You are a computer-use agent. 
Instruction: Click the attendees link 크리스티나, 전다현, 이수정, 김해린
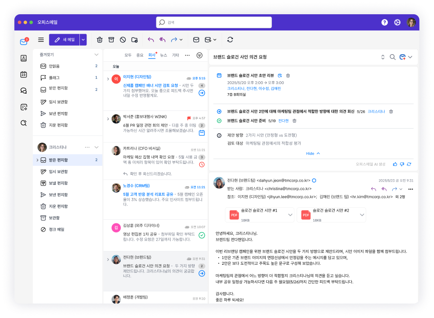[254, 88]
